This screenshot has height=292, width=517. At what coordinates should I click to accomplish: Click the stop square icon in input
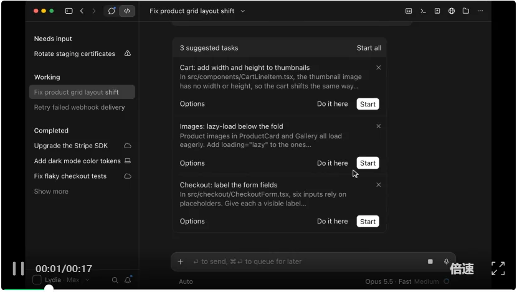tap(430, 261)
